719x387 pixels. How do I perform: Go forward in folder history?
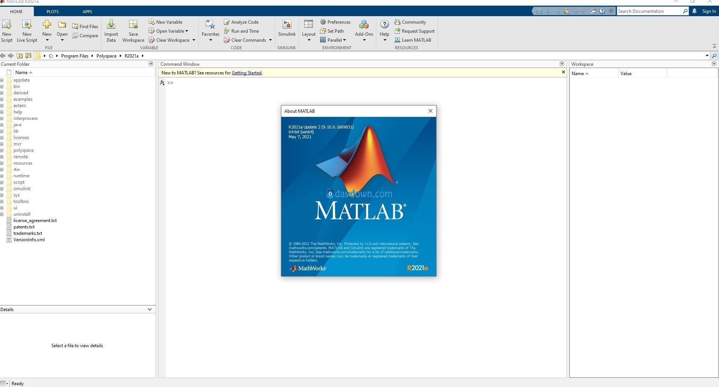pyautogui.click(x=11, y=56)
